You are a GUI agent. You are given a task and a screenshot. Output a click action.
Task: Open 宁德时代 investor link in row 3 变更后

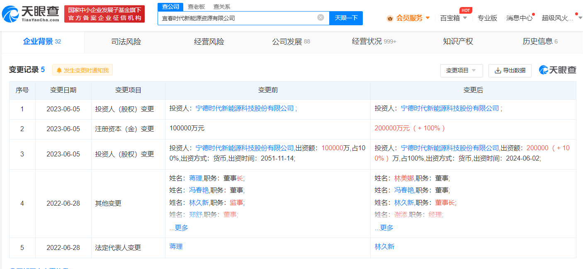click(450, 148)
